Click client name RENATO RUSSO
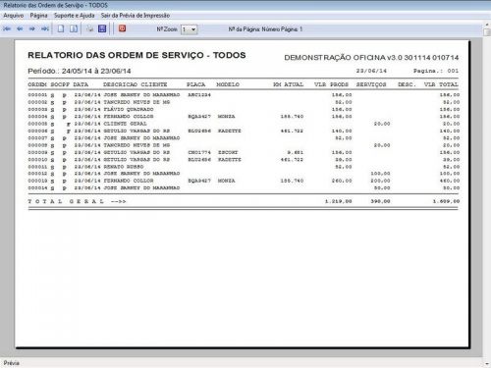Image resolution: width=491 pixels, height=368 pixels. (x=124, y=167)
